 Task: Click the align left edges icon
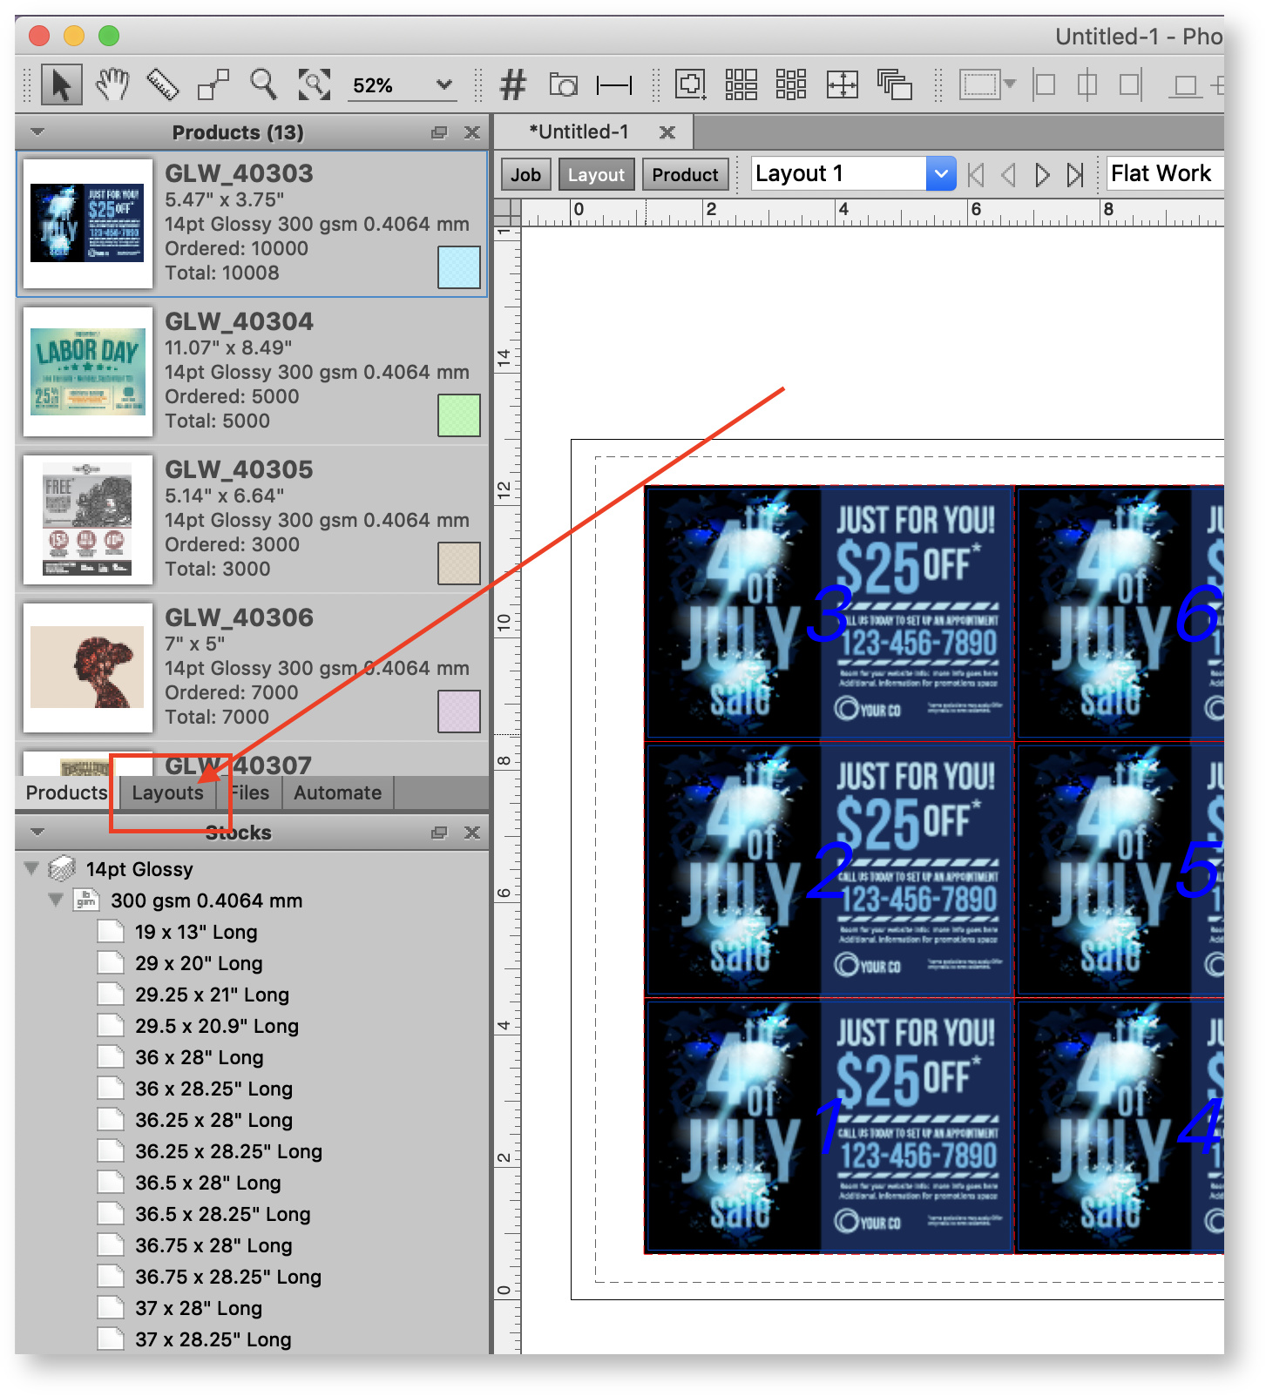point(1044,84)
